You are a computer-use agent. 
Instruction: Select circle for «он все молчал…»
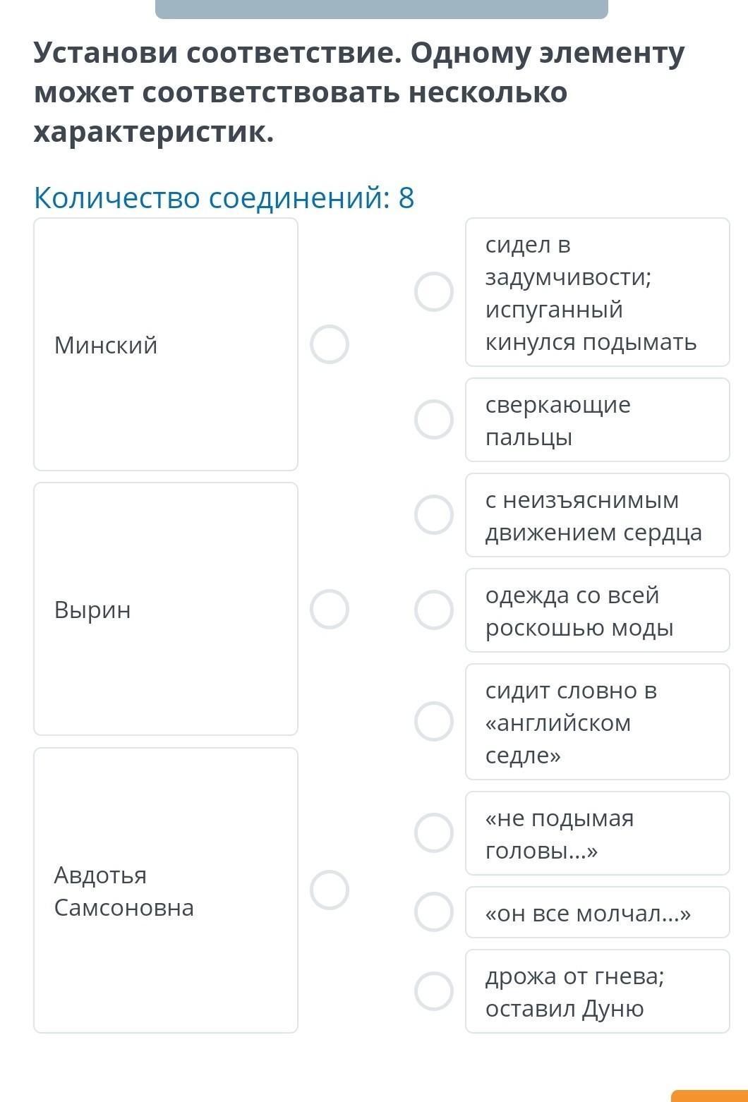pyautogui.click(x=434, y=912)
